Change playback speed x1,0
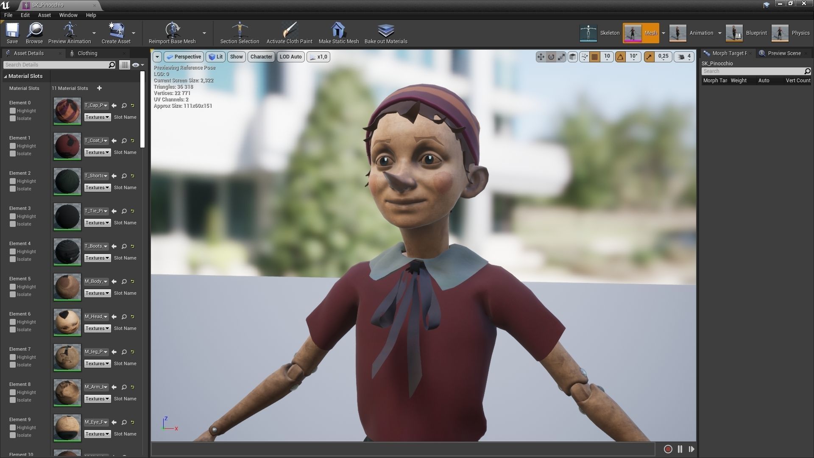Image resolution: width=814 pixels, height=458 pixels. point(318,57)
